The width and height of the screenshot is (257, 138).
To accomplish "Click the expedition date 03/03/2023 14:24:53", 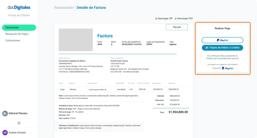I will [132, 44].
